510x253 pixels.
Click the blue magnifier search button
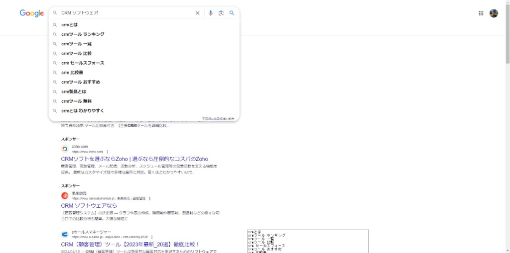point(232,13)
